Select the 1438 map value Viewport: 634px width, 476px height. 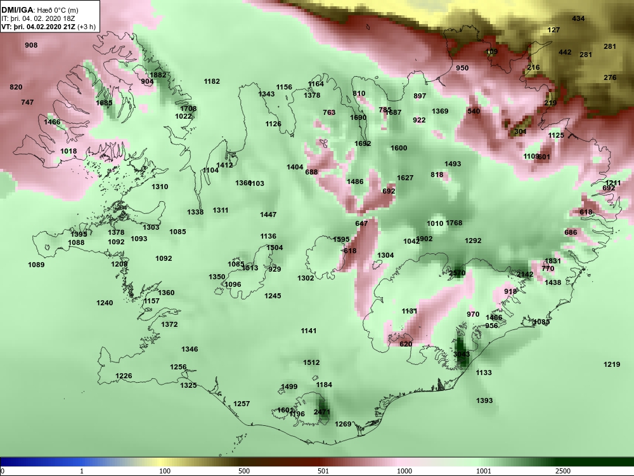tap(553, 282)
